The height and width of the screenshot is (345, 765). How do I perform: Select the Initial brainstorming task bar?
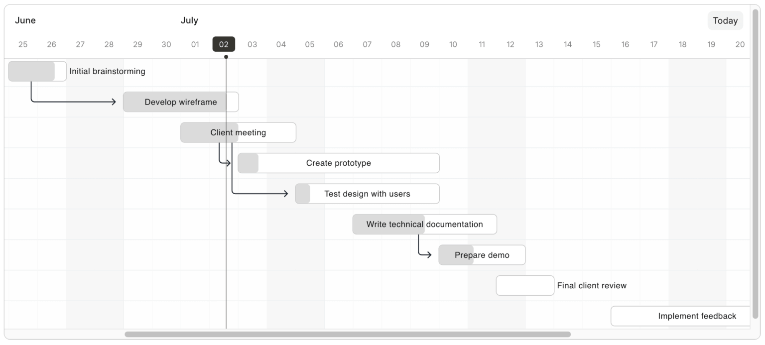37,71
